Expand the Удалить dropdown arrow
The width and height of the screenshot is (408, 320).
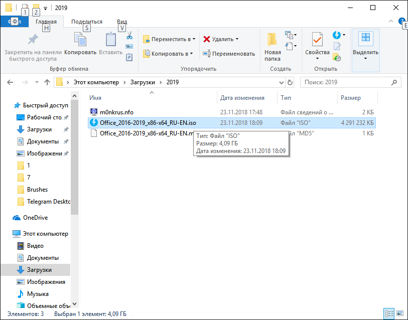pyautogui.click(x=237, y=39)
